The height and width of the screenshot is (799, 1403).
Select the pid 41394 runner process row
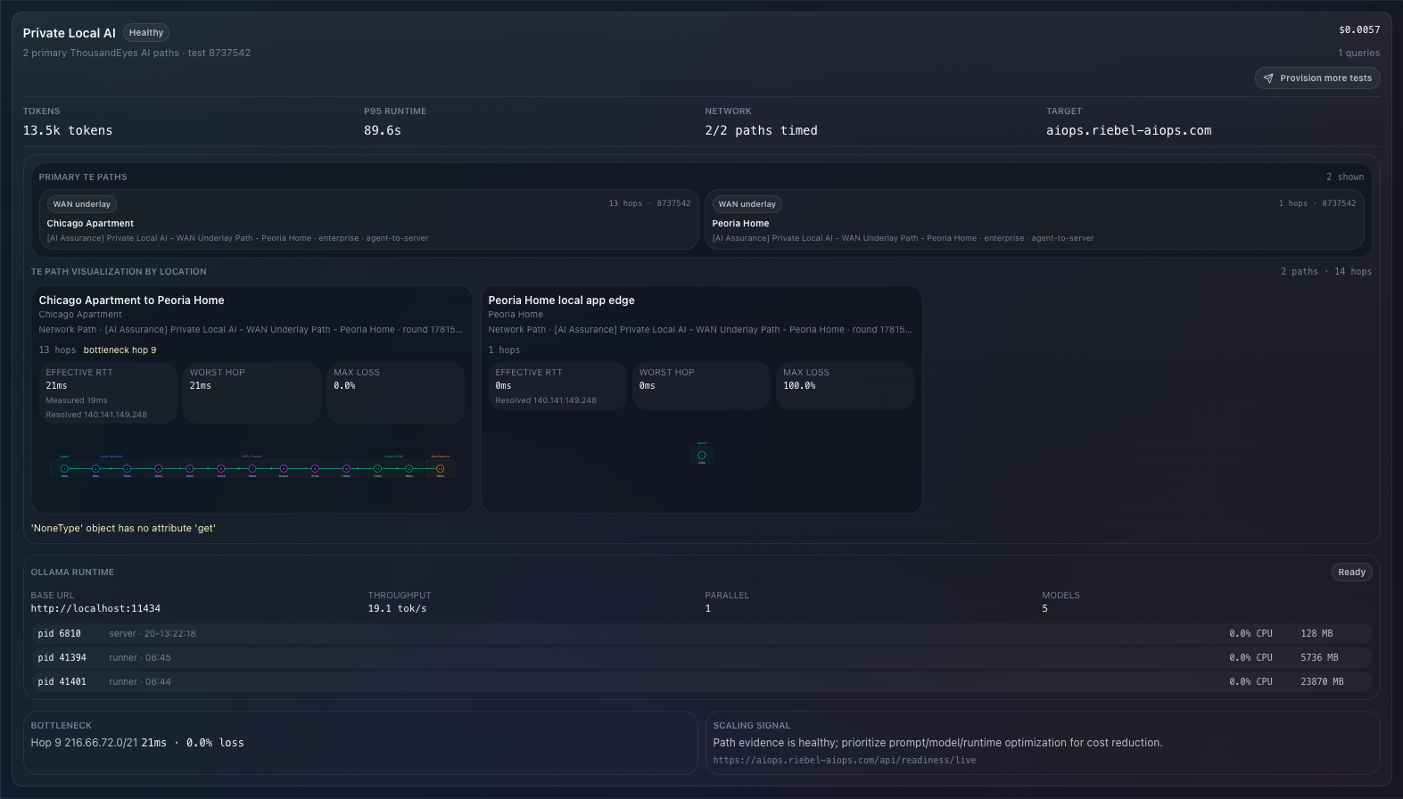tap(701, 658)
